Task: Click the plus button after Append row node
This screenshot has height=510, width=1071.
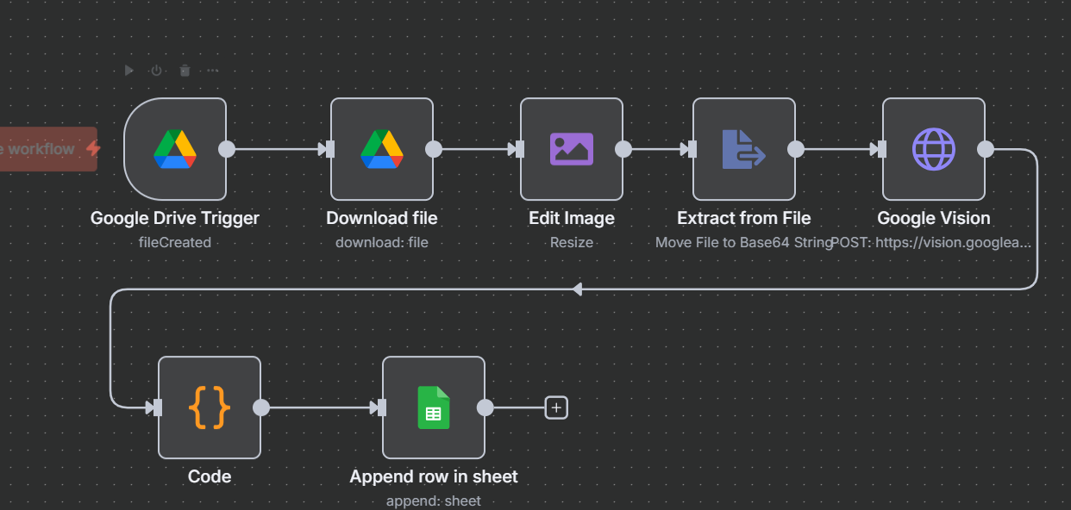Action: 557,407
